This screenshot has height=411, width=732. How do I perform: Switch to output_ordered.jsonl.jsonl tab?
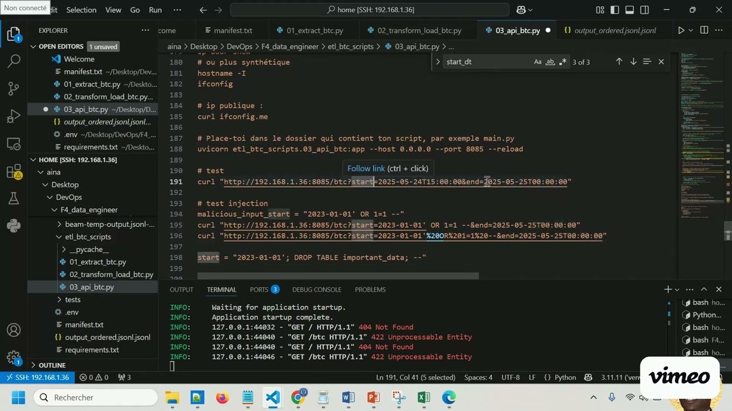pos(615,30)
